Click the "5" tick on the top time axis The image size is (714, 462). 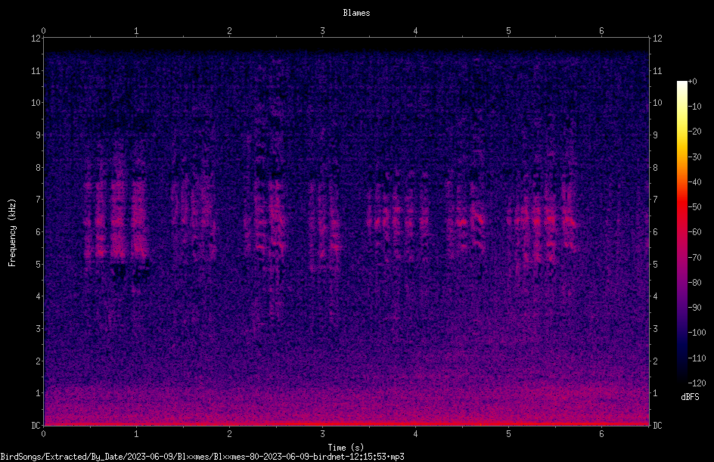(508, 31)
